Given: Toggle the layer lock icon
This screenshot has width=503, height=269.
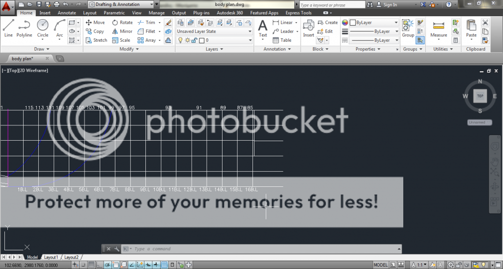Looking at the screenshot, I should [194, 40].
